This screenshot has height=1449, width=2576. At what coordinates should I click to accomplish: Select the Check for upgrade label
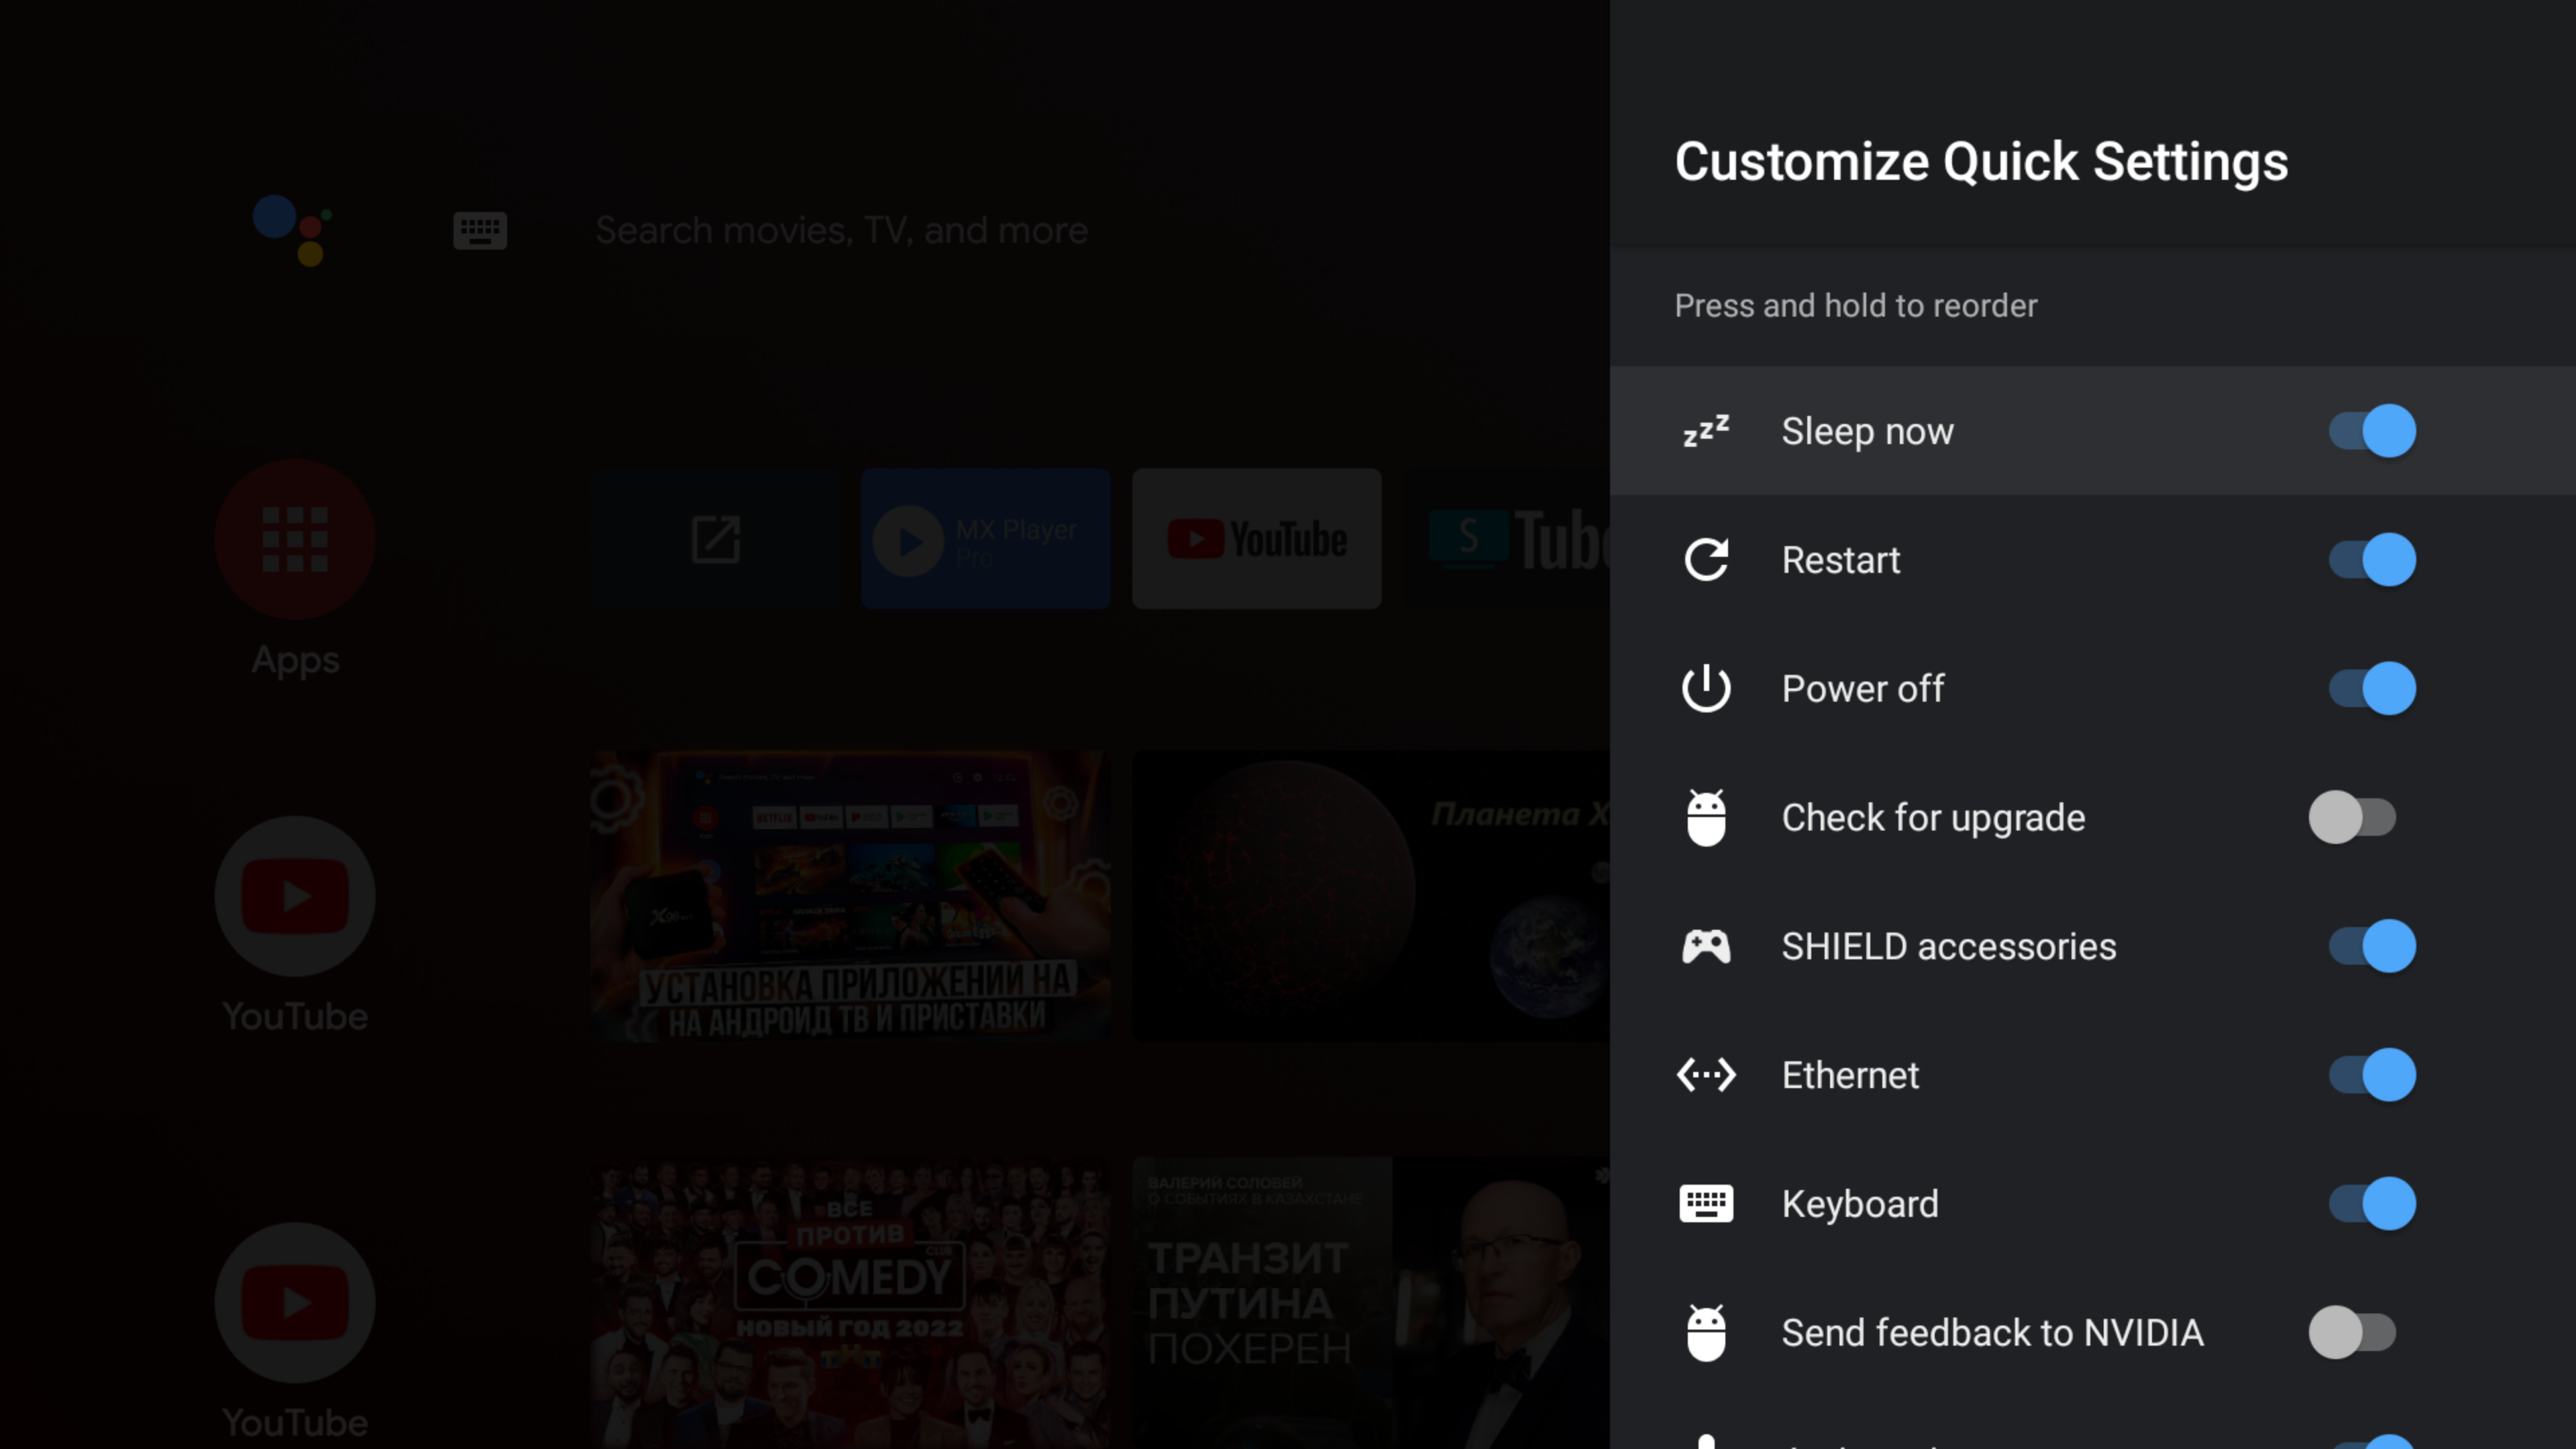click(1933, 818)
